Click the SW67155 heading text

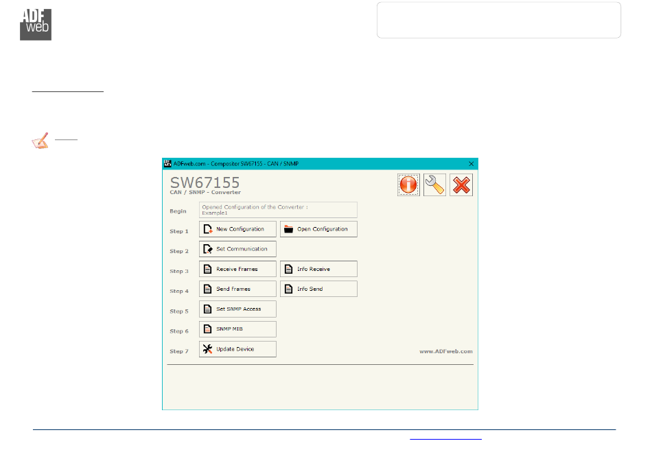205,182
